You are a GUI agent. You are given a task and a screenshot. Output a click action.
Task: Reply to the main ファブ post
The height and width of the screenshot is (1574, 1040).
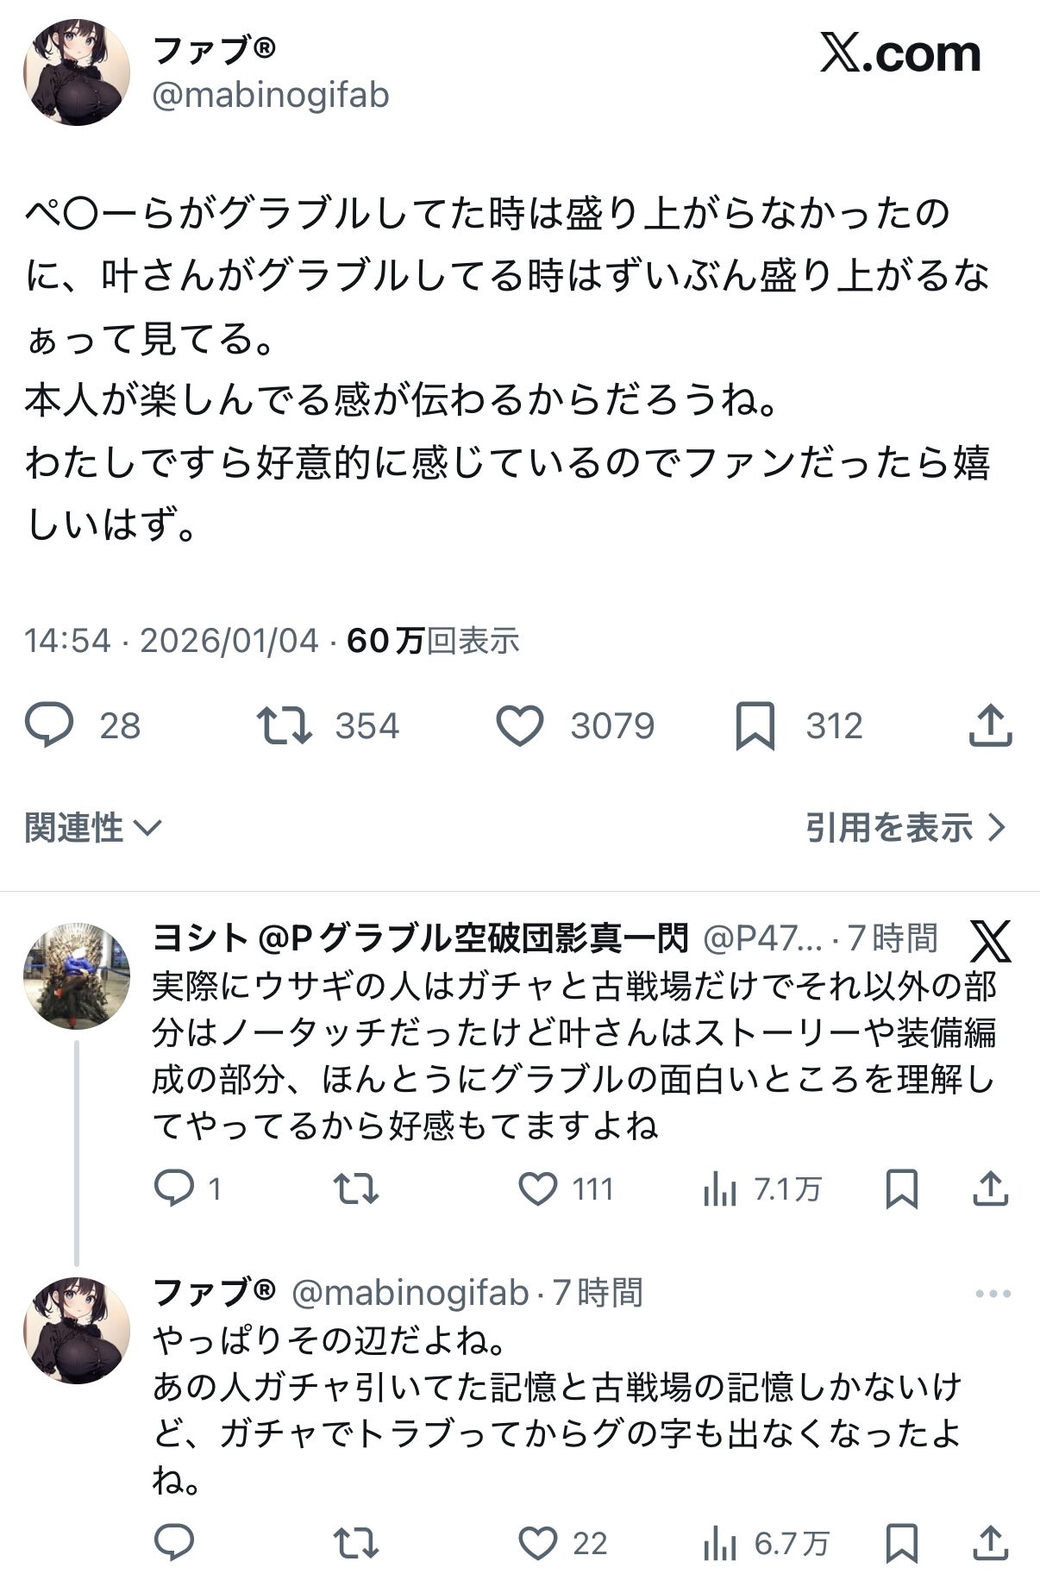[x=49, y=724]
